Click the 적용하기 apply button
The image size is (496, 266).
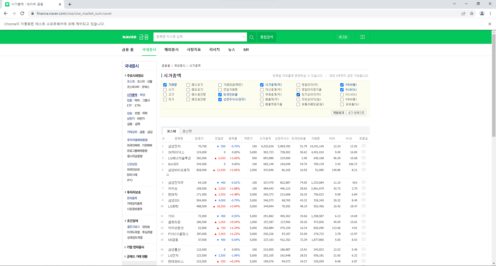pyautogui.click(x=338, y=113)
